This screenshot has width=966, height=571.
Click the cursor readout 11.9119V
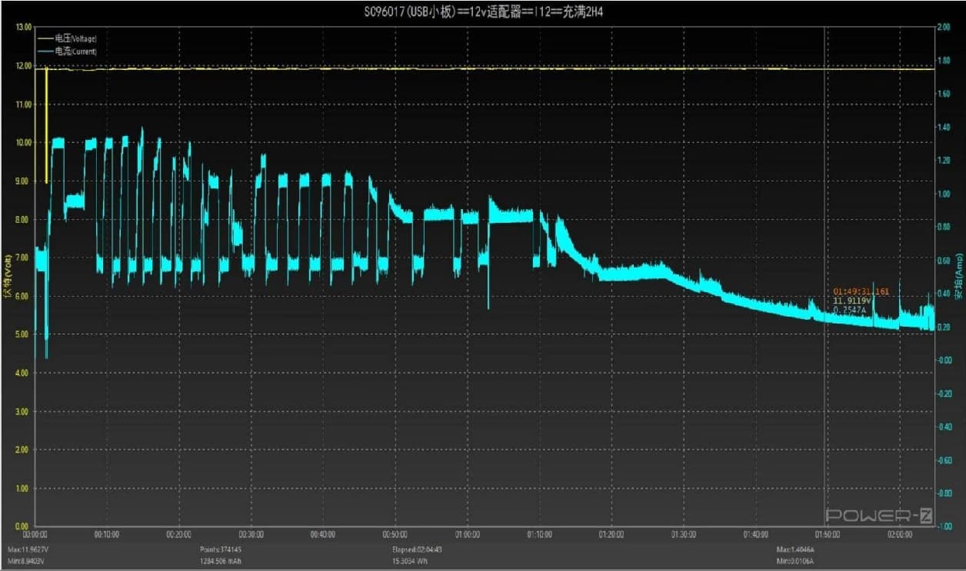pos(852,301)
